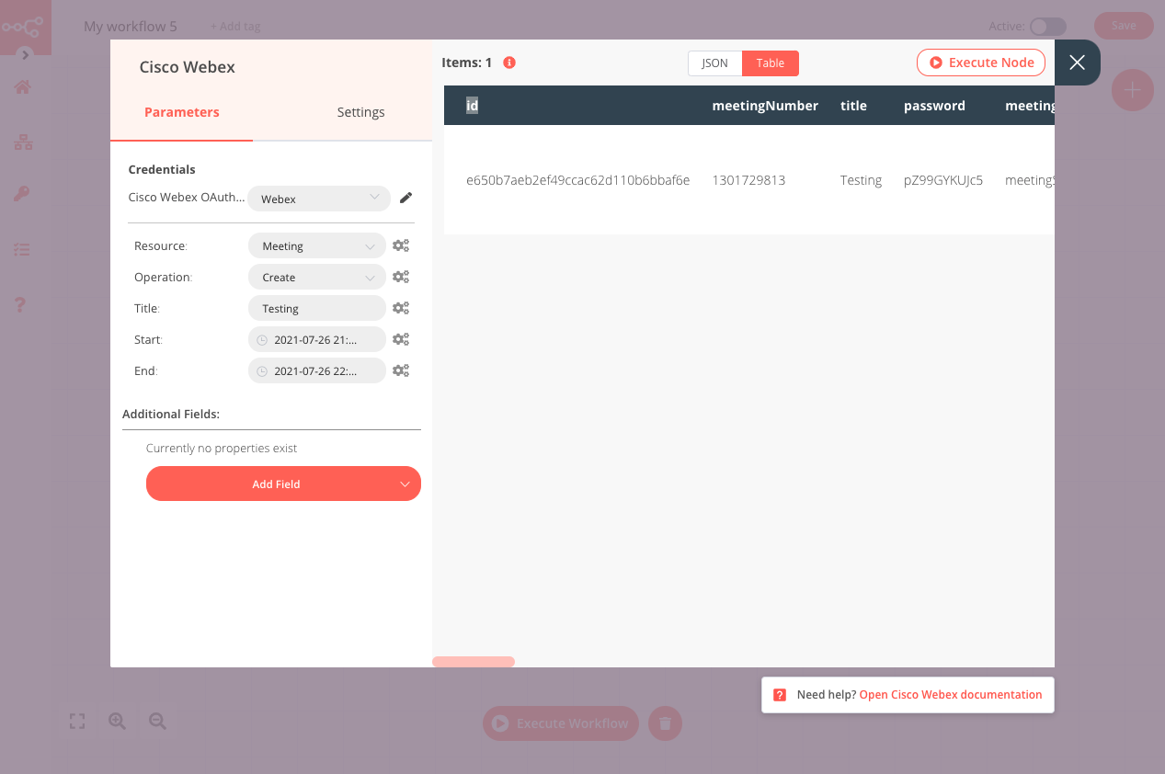
Task: Toggle the workflow Active switch
Action: coord(1046,27)
